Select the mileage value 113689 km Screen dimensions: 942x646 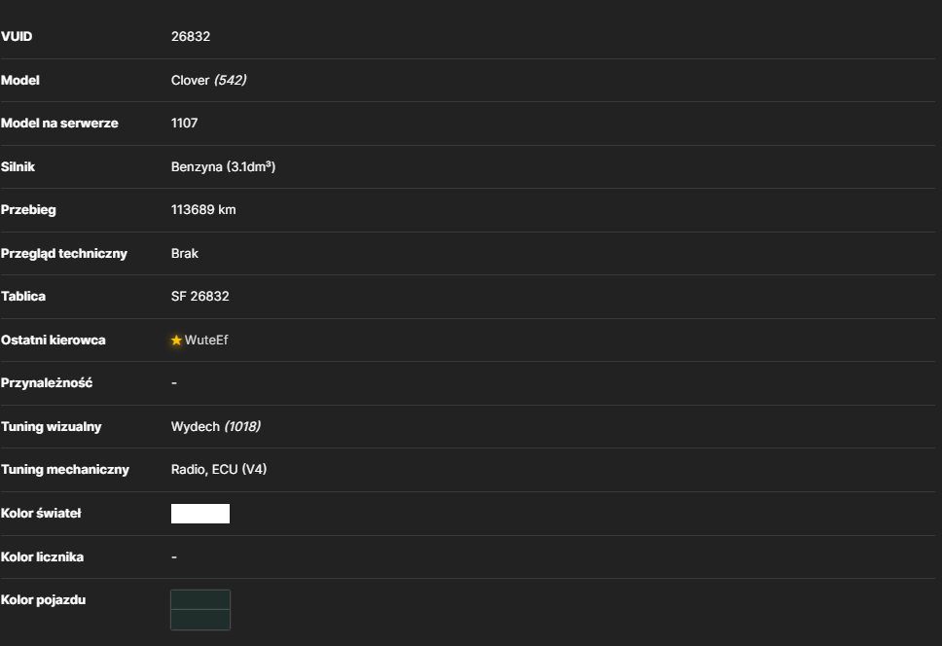[x=203, y=209]
